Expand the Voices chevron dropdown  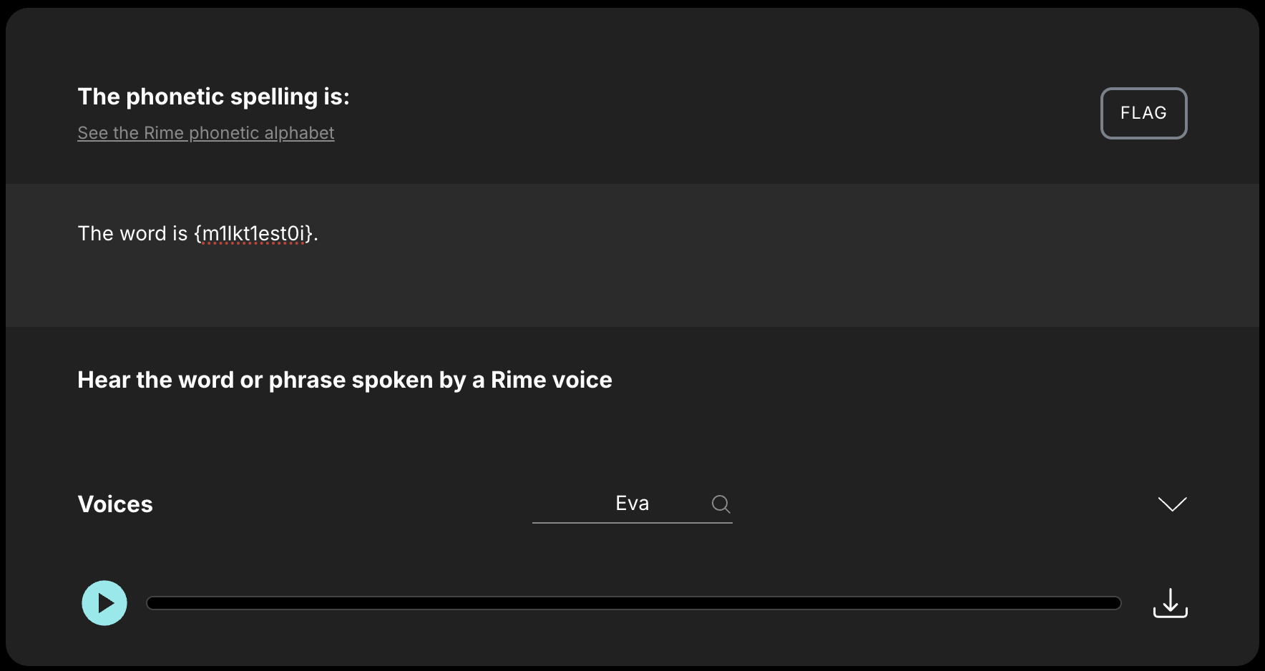1172,504
